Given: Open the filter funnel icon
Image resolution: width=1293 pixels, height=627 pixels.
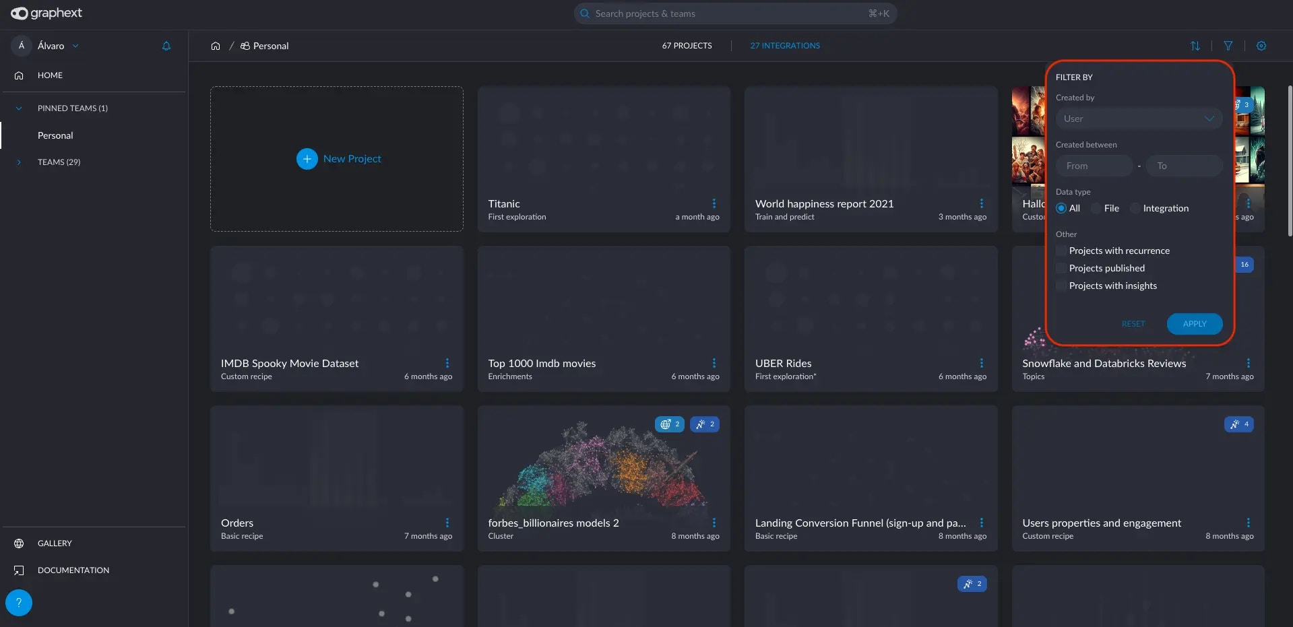Looking at the screenshot, I should click(x=1228, y=46).
